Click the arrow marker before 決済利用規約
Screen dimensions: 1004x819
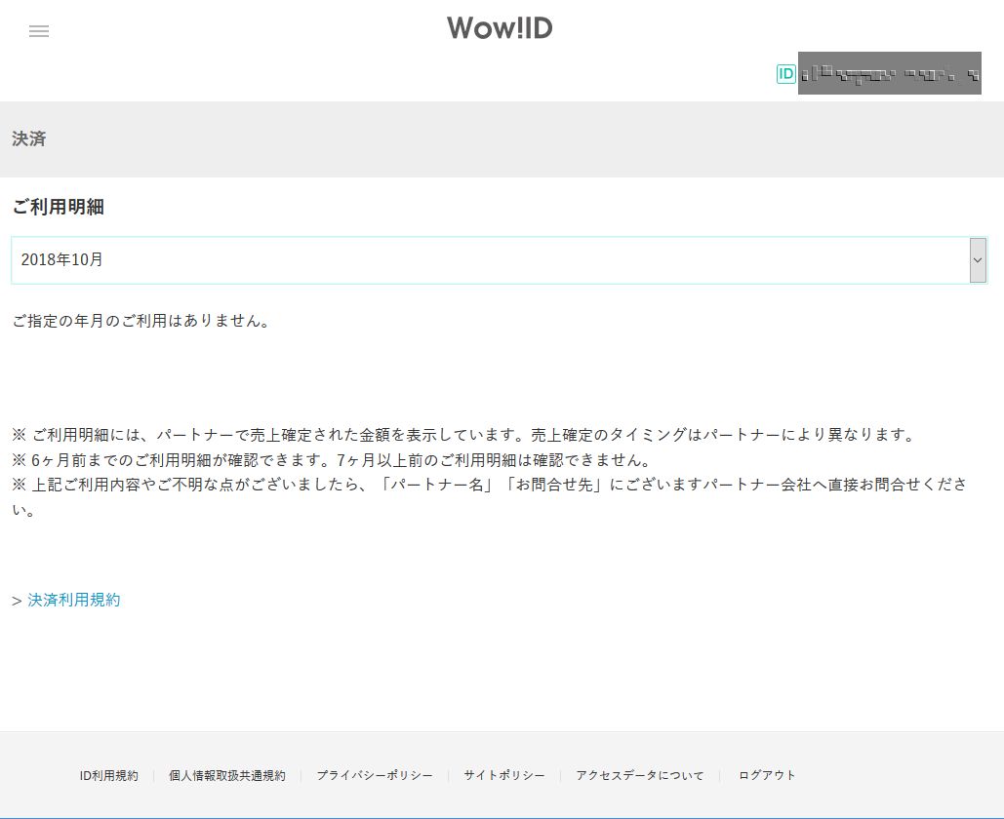click(x=17, y=601)
